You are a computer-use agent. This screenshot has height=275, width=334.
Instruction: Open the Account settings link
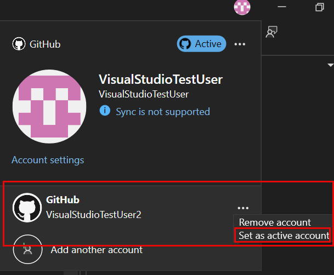tap(48, 160)
